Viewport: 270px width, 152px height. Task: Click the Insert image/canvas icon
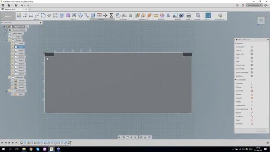pos(175,15)
